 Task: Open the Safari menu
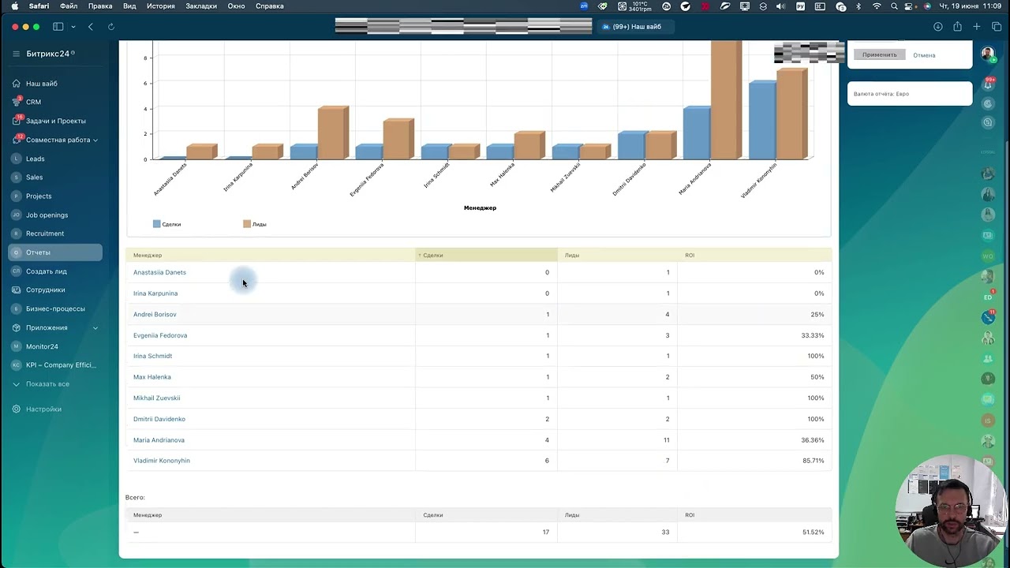39,6
